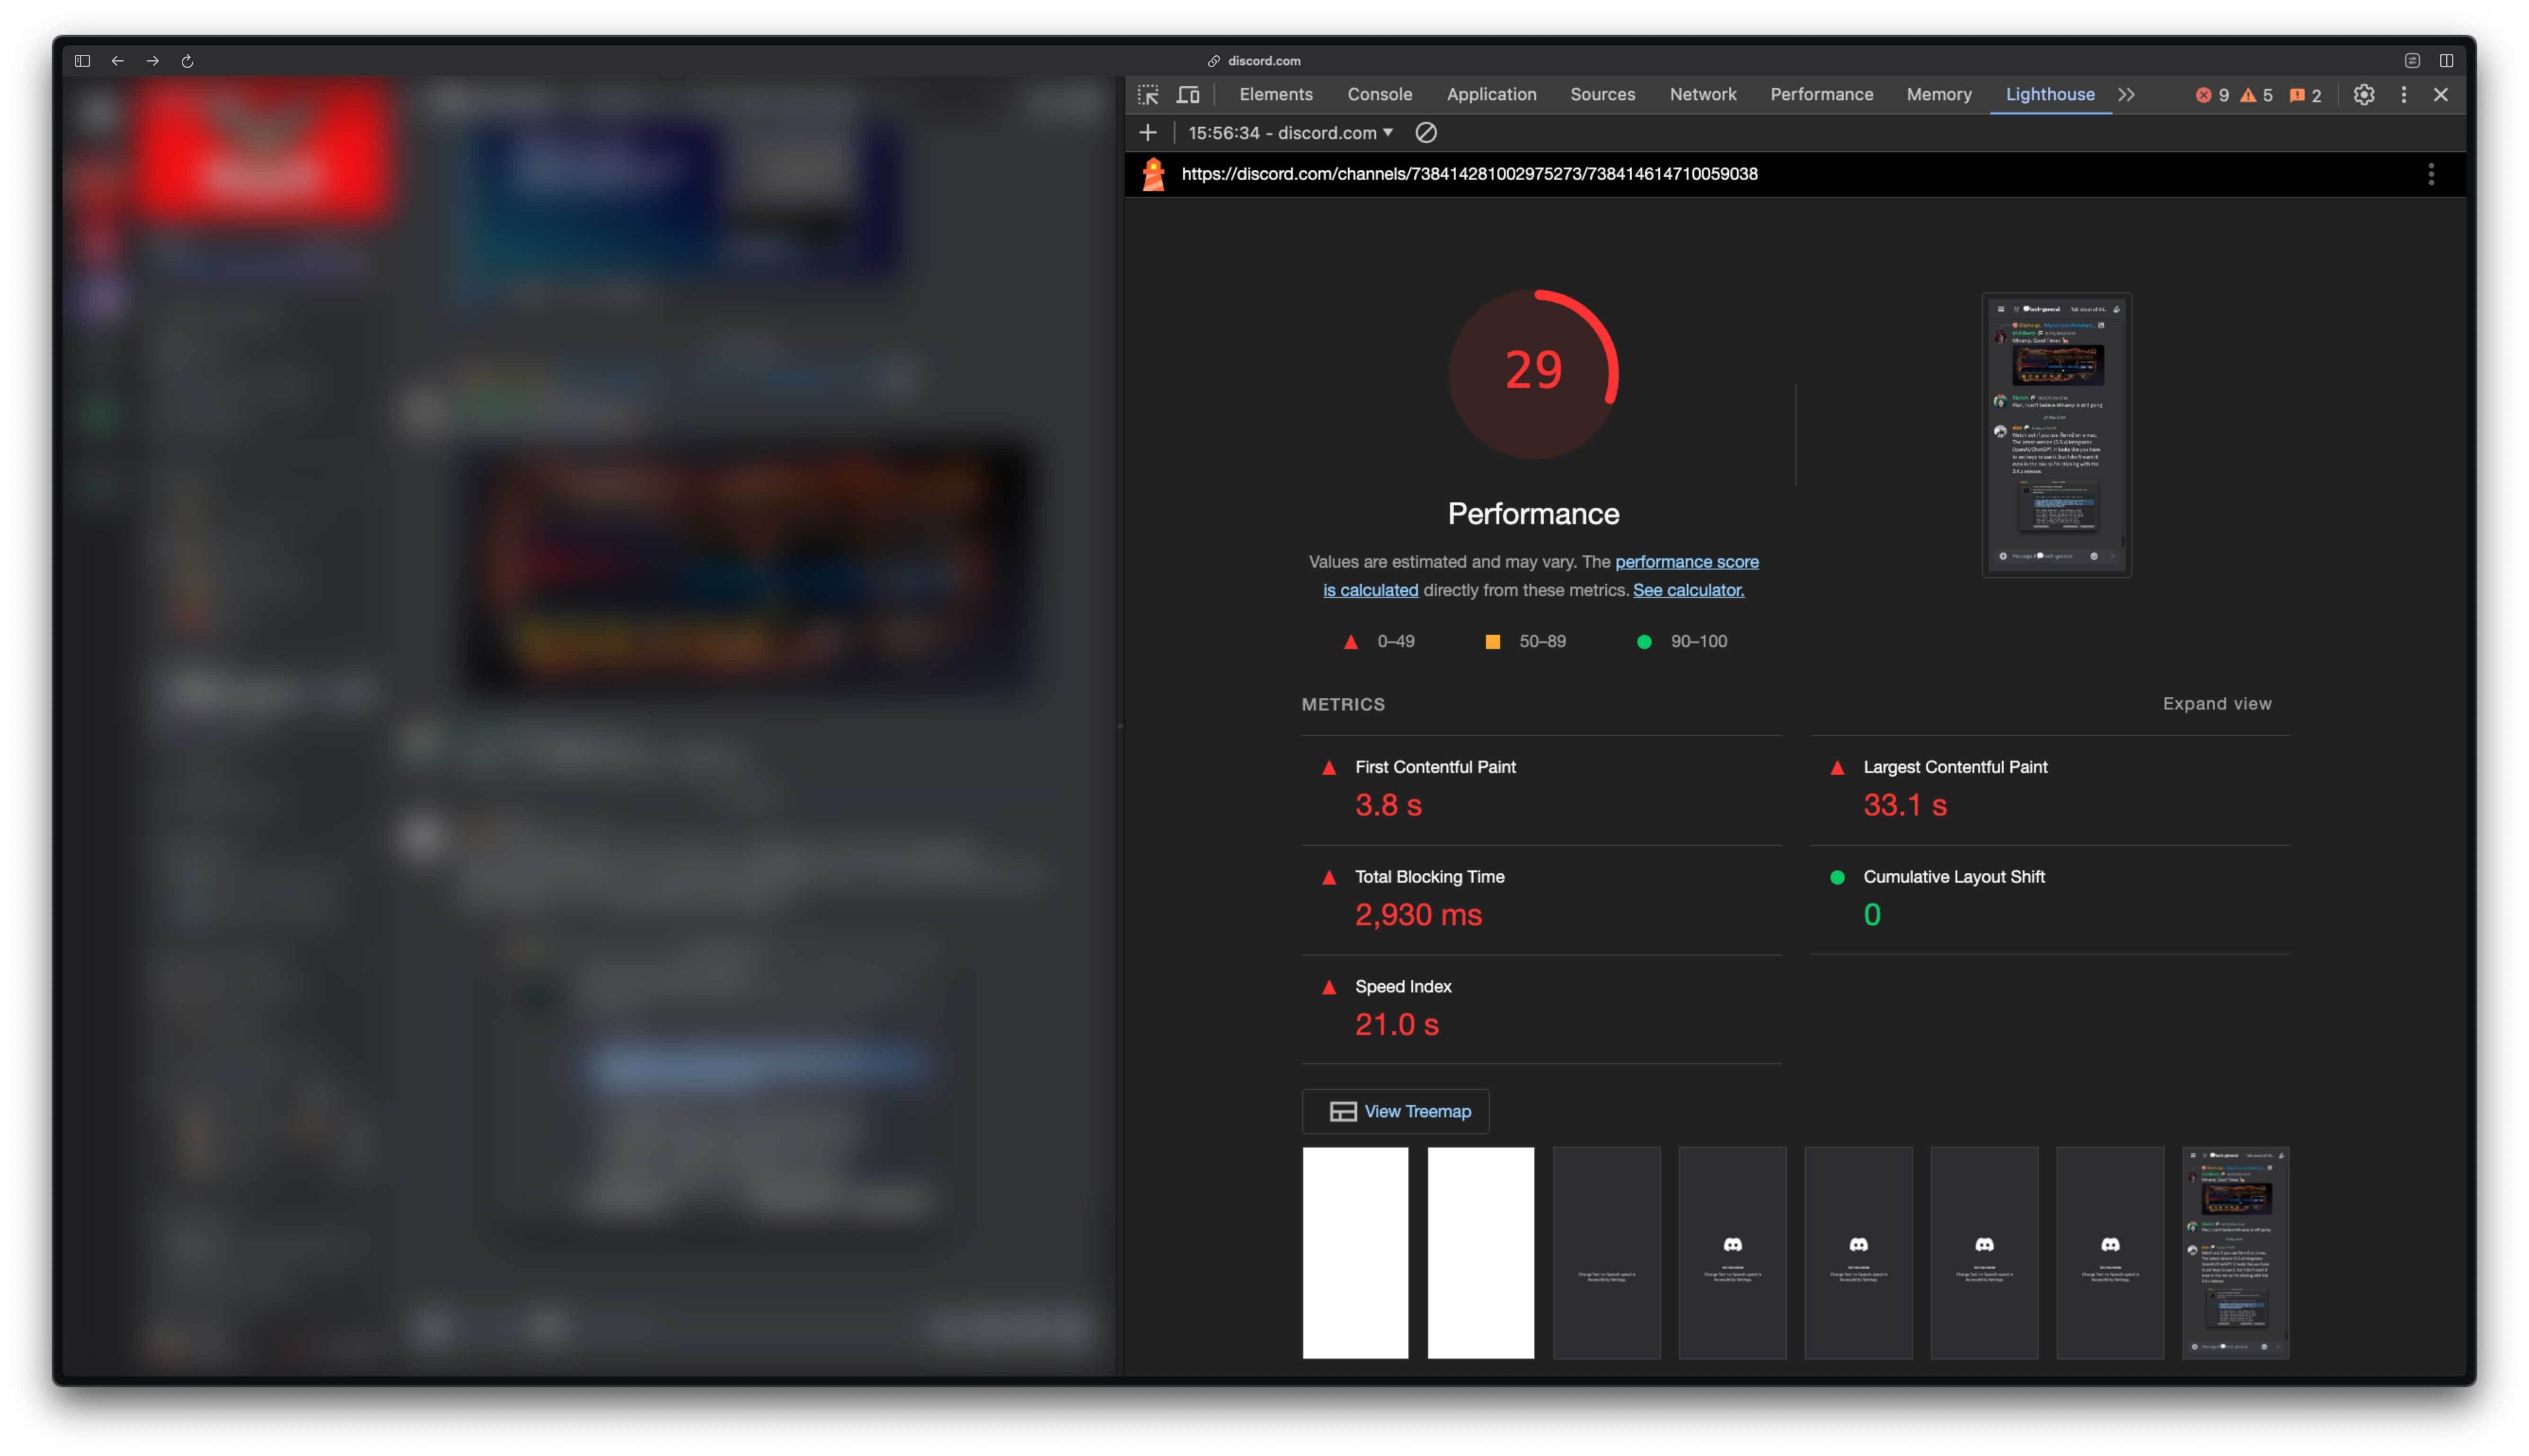Open the Memory tab
Image resolution: width=2529 pixels, height=1456 pixels.
1938,95
